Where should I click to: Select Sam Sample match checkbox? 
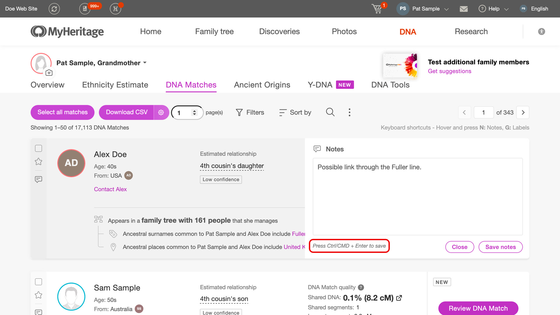[x=38, y=282]
